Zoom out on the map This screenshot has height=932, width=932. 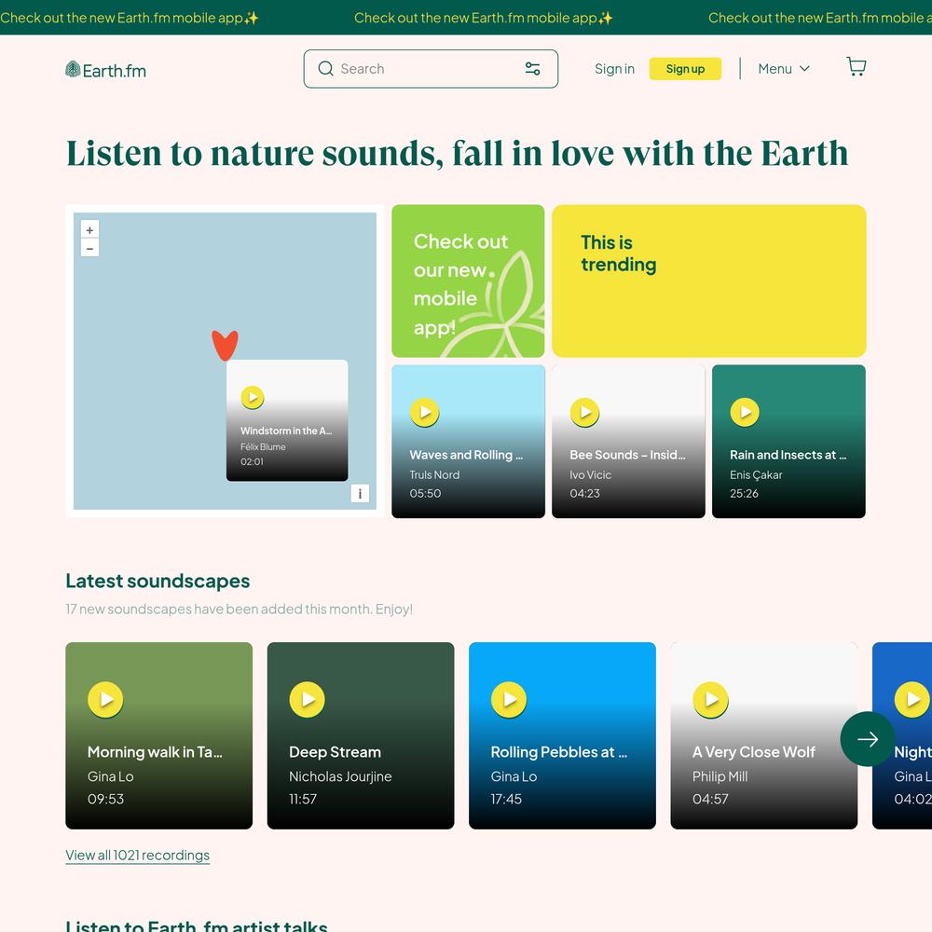[x=89, y=248]
